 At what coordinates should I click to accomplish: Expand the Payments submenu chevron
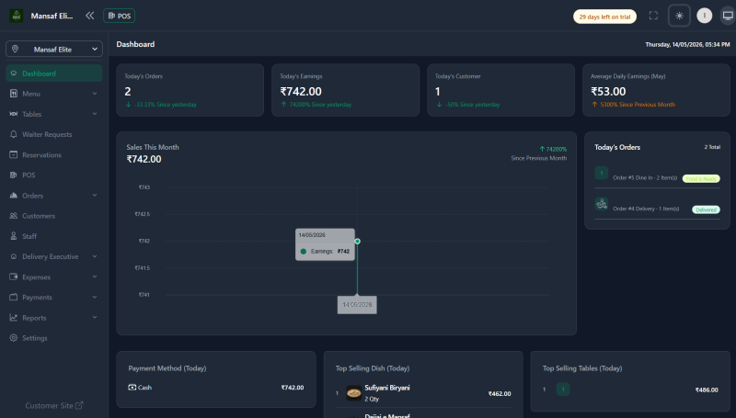[95, 297]
